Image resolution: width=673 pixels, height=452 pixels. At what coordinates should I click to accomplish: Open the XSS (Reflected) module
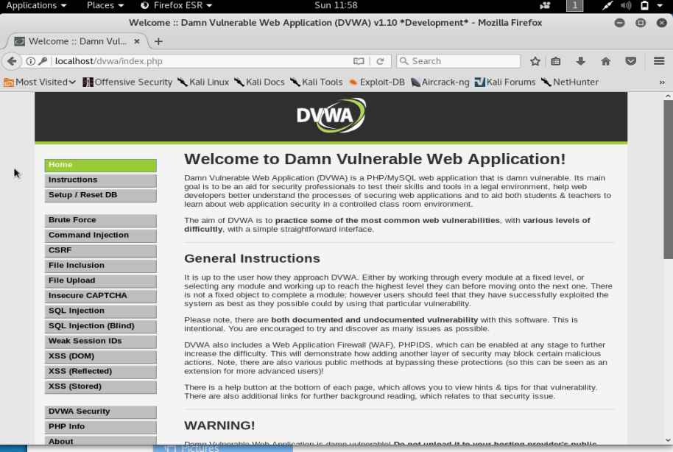click(100, 372)
